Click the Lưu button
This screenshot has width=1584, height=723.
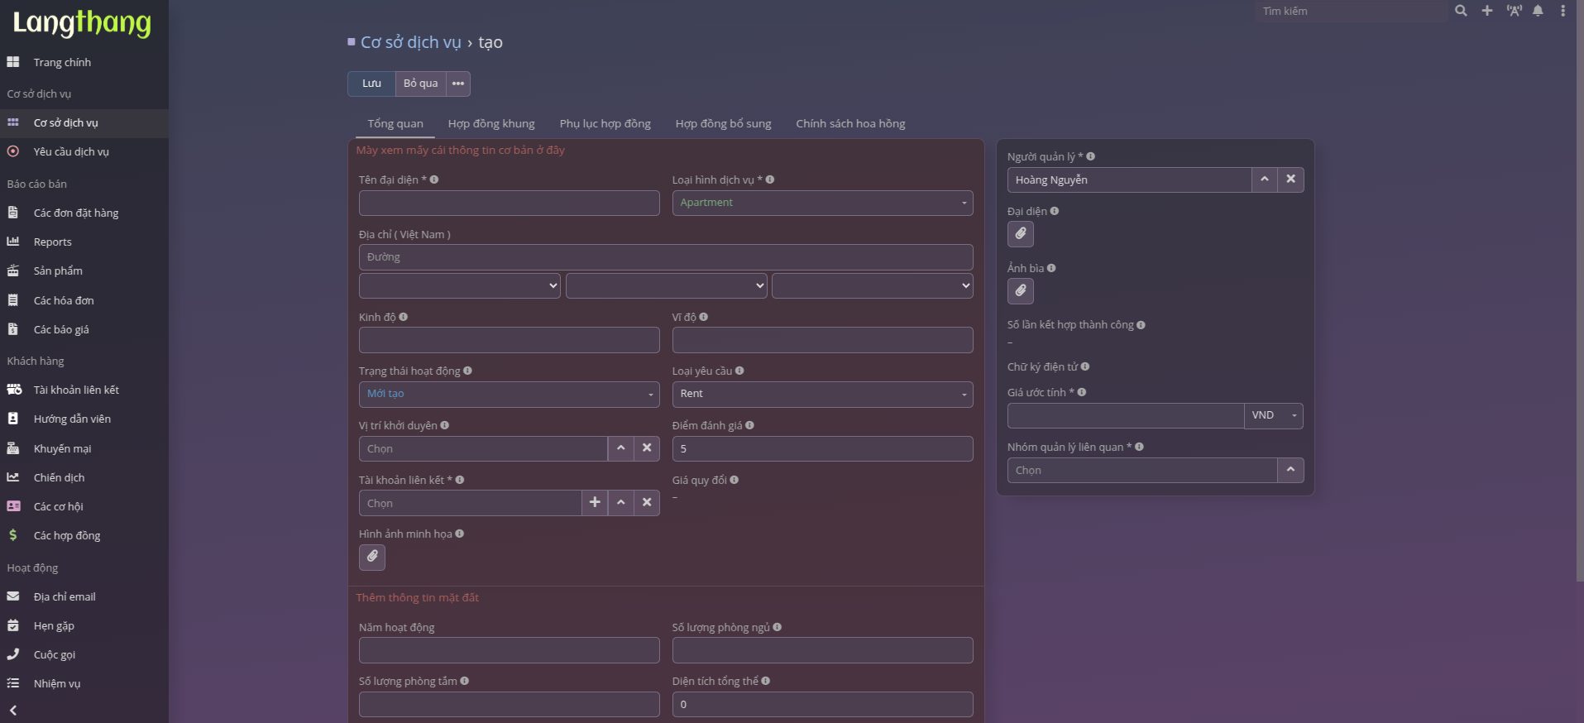pos(371,84)
